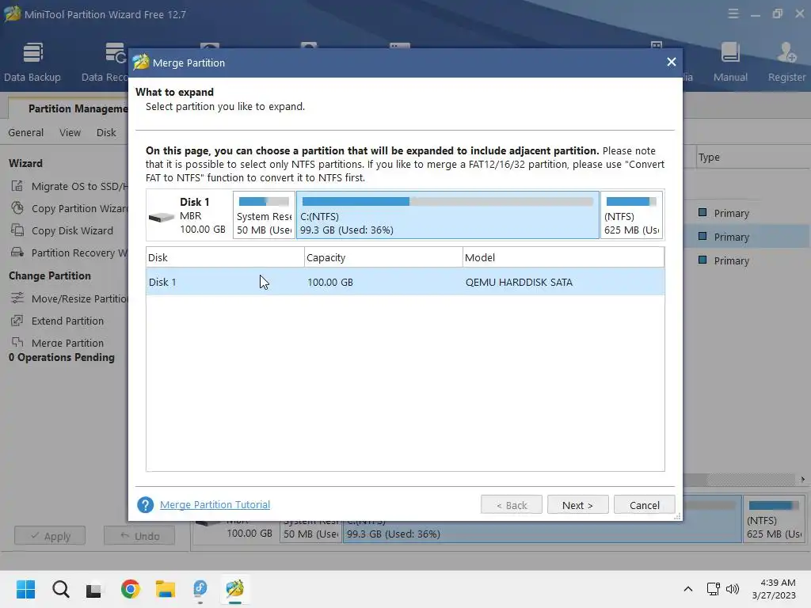The height and width of the screenshot is (608, 811).
Task: Show hidden tray icons chevron
Action: tap(688, 589)
